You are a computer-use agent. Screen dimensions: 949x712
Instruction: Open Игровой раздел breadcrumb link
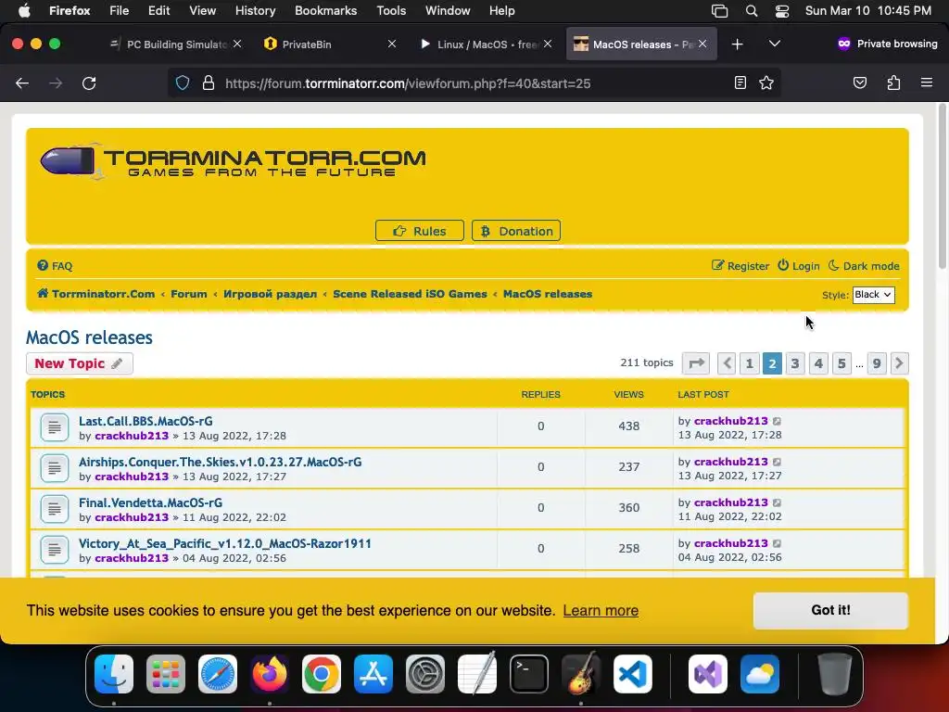[x=270, y=294]
